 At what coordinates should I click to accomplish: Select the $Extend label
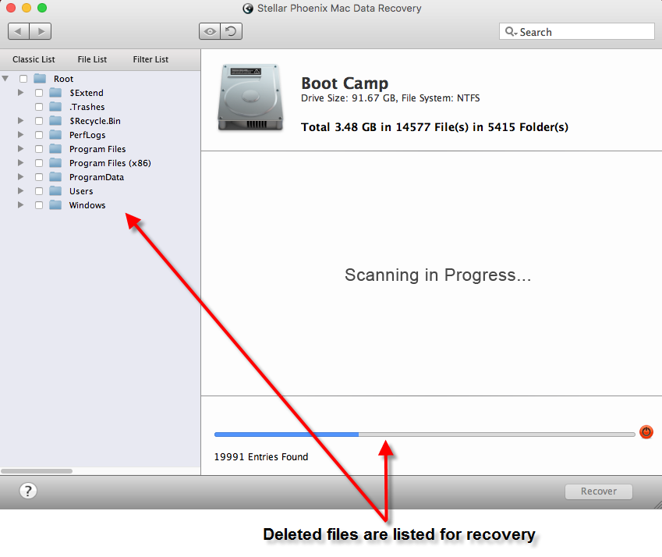[86, 93]
